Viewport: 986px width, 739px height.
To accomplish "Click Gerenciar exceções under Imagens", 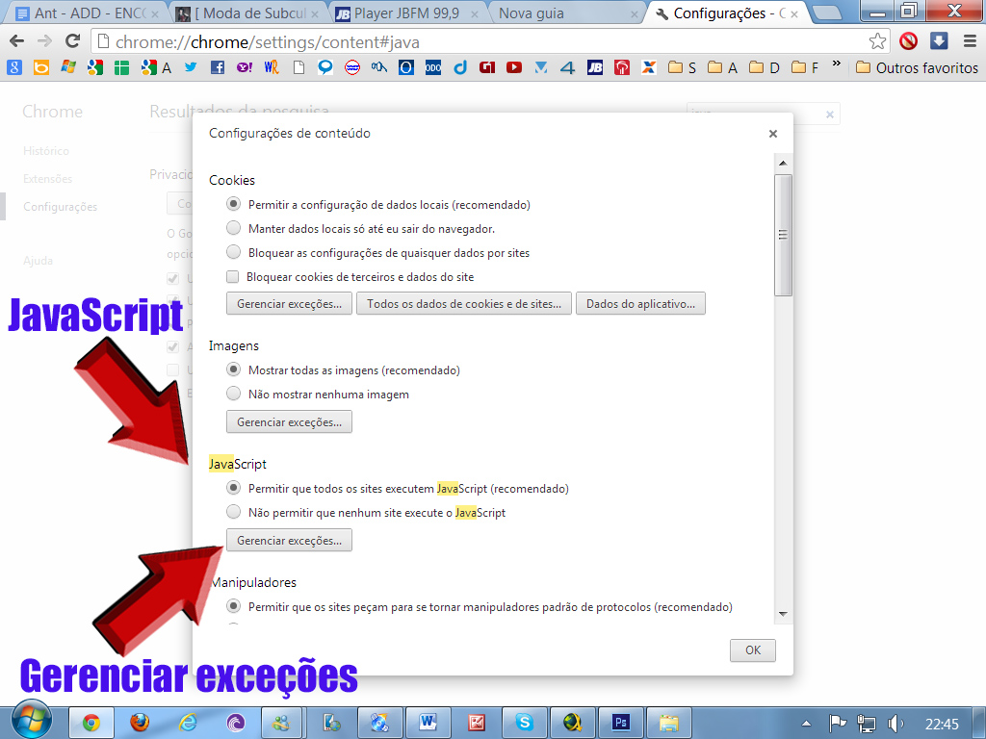I will coord(289,421).
